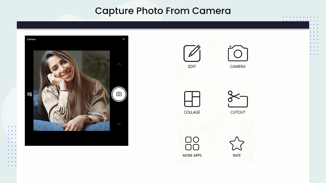
Task: Click the MORE APPS label text
Action: (192, 155)
